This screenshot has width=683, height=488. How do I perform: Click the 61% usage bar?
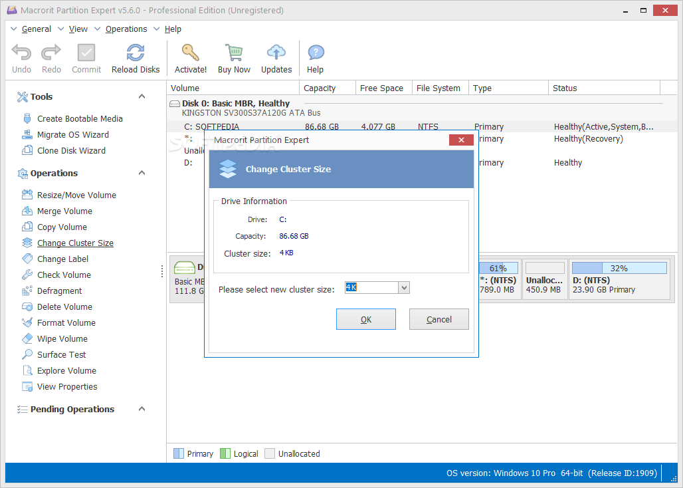tap(499, 268)
